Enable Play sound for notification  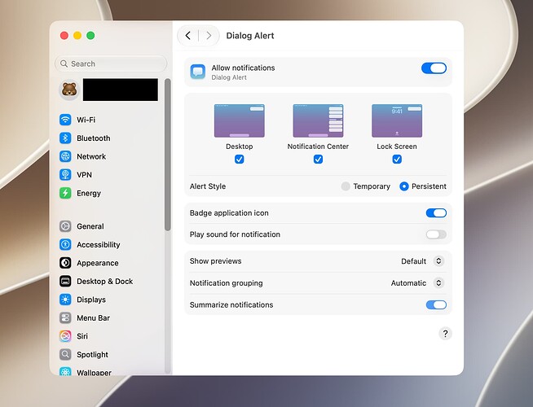pos(436,234)
